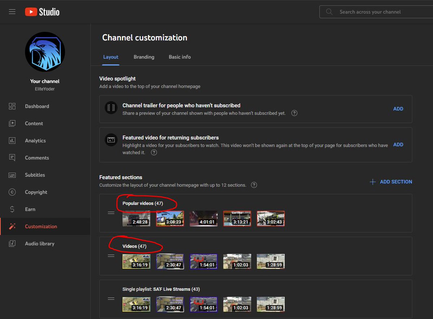Viewport: 433px width, 319px height.
Task: Click the 'Videos (47)' section title
Action: (135, 246)
